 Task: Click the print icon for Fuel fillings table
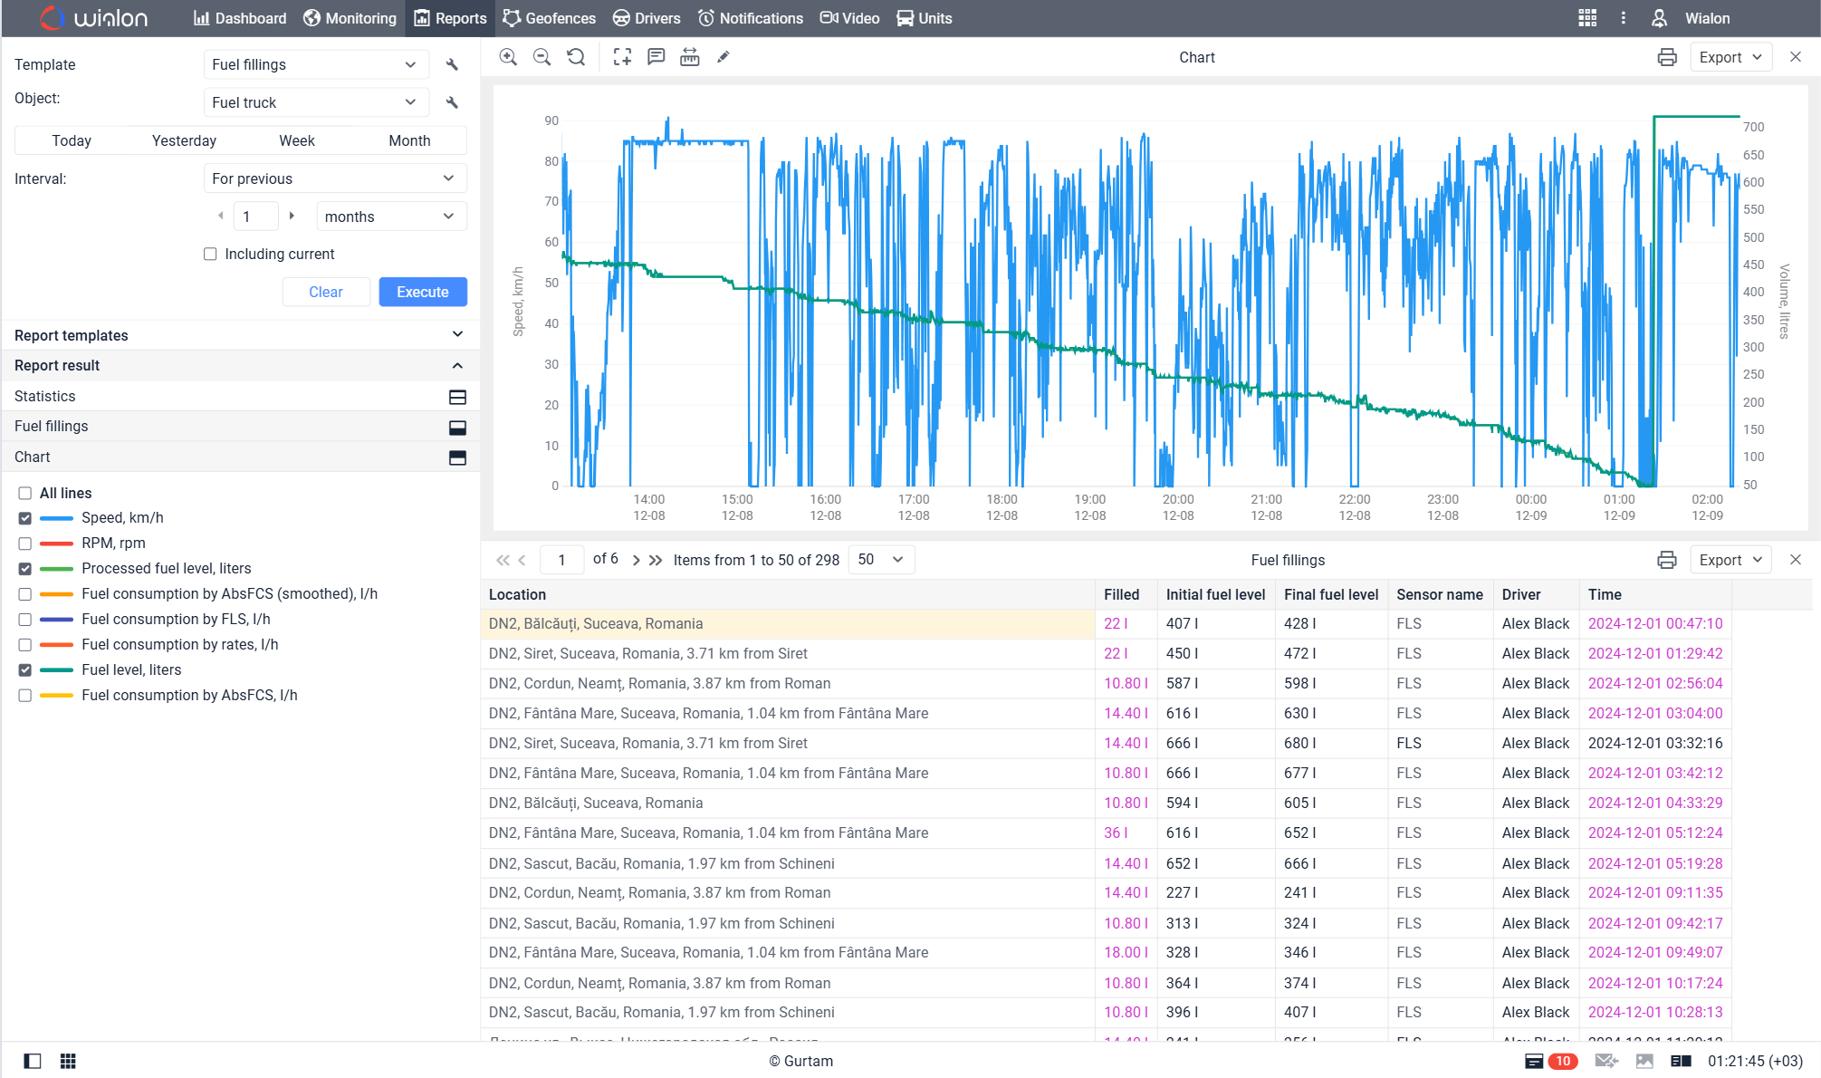click(1666, 560)
